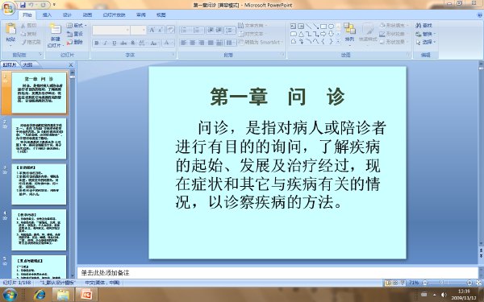Open the Insert (插入) ribbon tab
Viewport: 484px width, 302px height.
coord(47,14)
